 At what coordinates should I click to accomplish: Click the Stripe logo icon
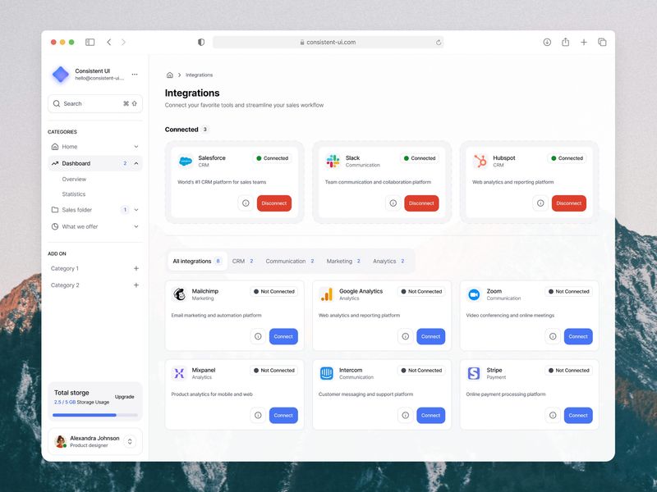pyautogui.click(x=474, y=373)
